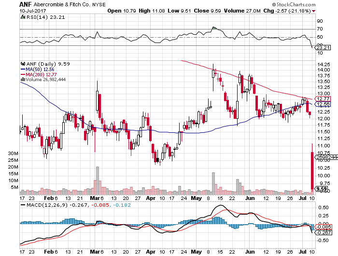This screenshot has width=338, height=256.
Task: Click the MA(50) 12.56 legend text
Action: (x=40, y=70)
